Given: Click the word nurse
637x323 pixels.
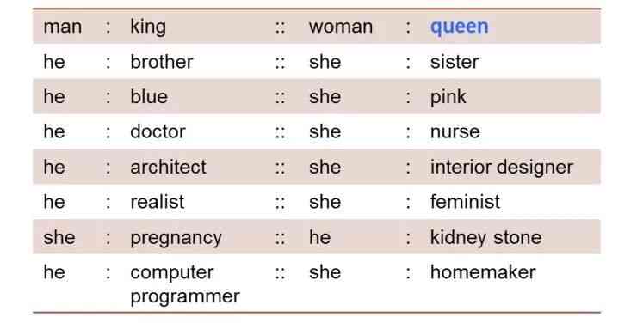Looking at the screenshot, I should coord(455,131).
